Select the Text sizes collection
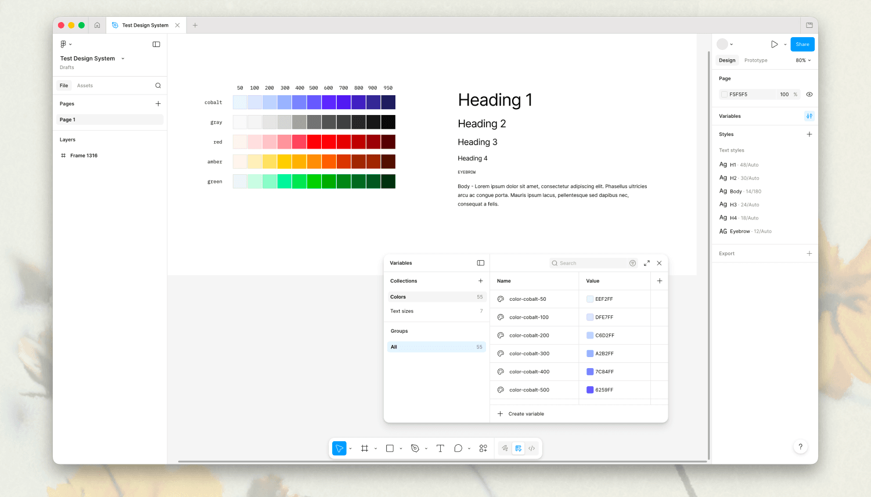The height and width of the screenshot is (497, 871). click(x=436, y=311)
